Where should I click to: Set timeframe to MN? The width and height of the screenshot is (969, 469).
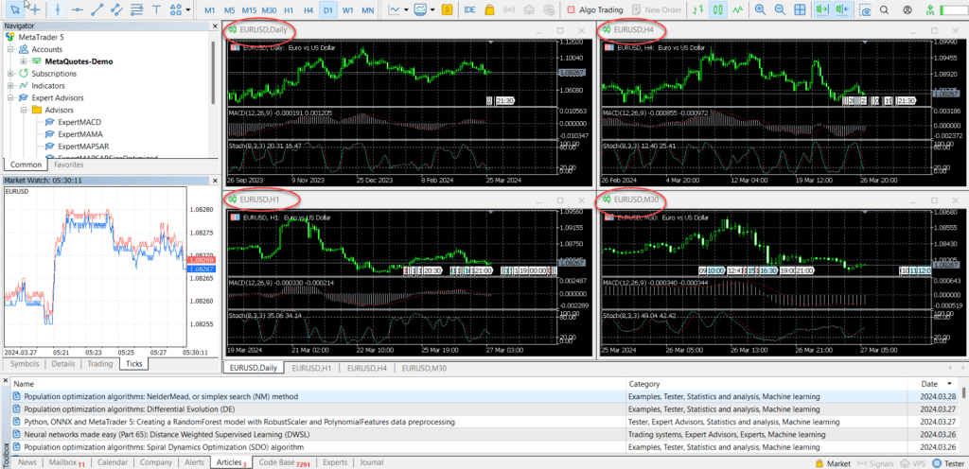point(368,9)
